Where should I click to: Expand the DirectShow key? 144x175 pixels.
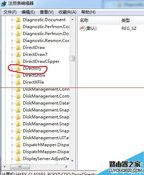(12, 75)
